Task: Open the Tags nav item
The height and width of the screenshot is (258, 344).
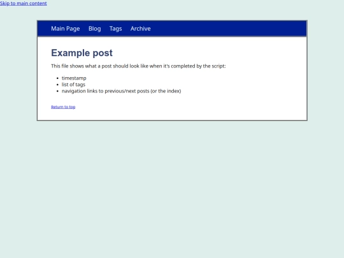Action: pos(115,29)
